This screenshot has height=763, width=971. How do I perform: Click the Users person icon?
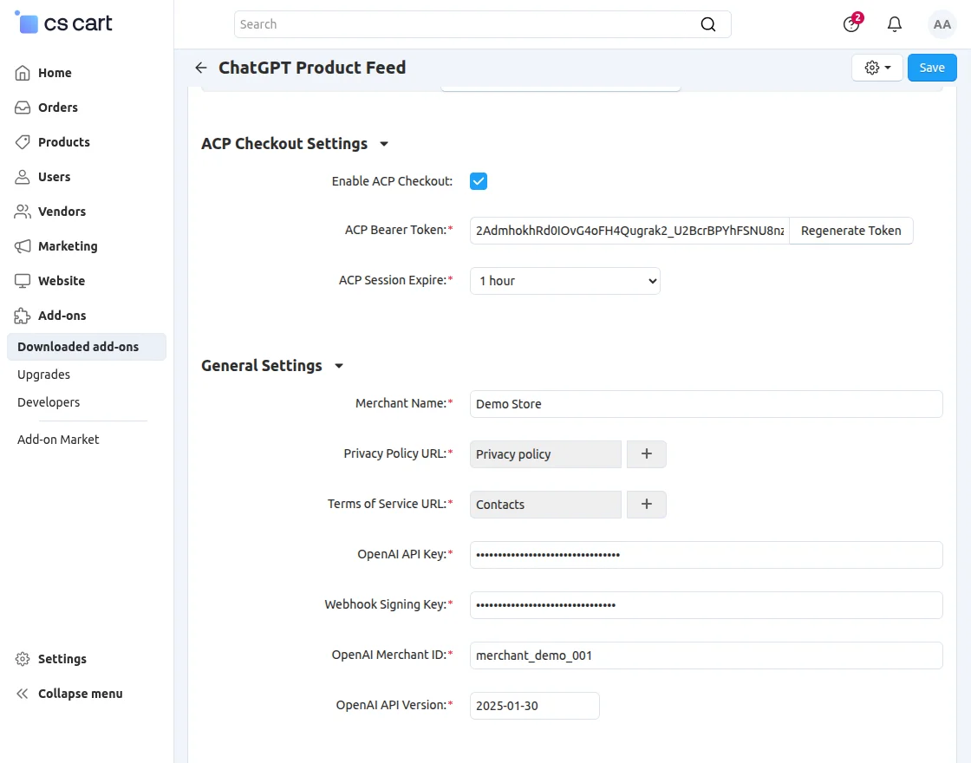pos(23,177)
